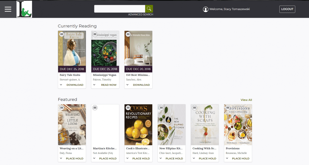Click author America's Test Kitc...
The height and width of the screenshot is (165, 309).
tap(138, 153)
